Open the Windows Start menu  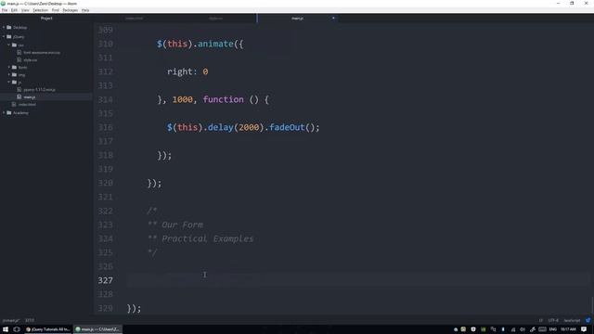[x=6, y=329]
